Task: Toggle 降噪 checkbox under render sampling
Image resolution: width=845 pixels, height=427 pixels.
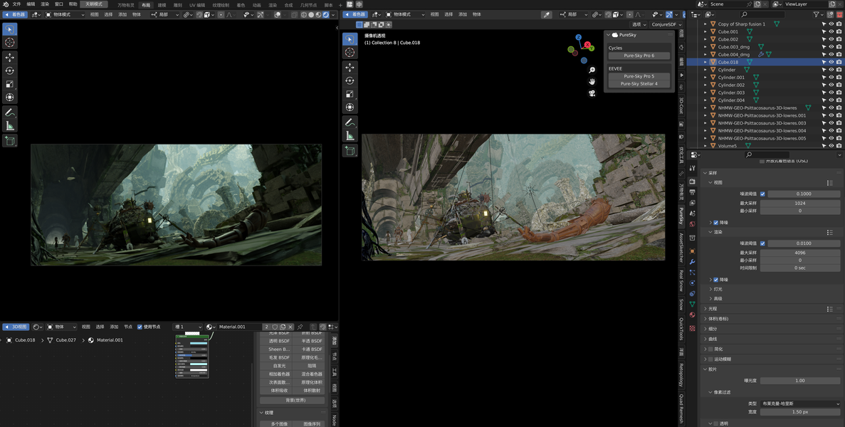Action: click(715, 280)
